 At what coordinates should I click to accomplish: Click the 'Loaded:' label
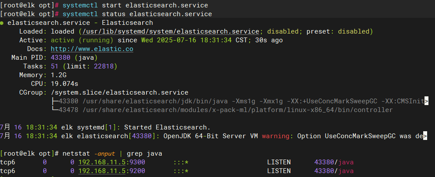pyautogui.click(x=33, y=31)
